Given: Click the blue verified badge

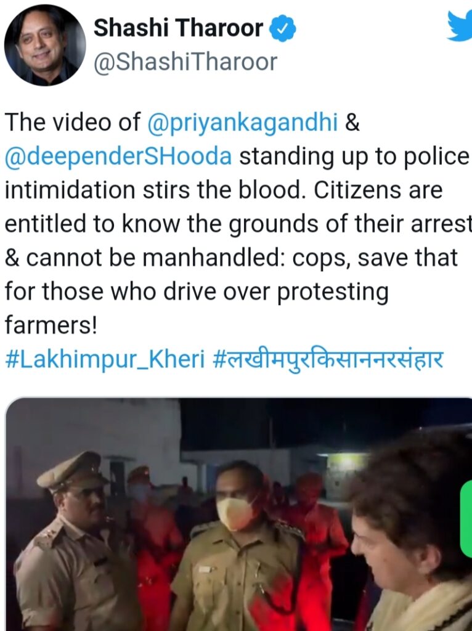Looking at the screenshot, I should [282, 28].
